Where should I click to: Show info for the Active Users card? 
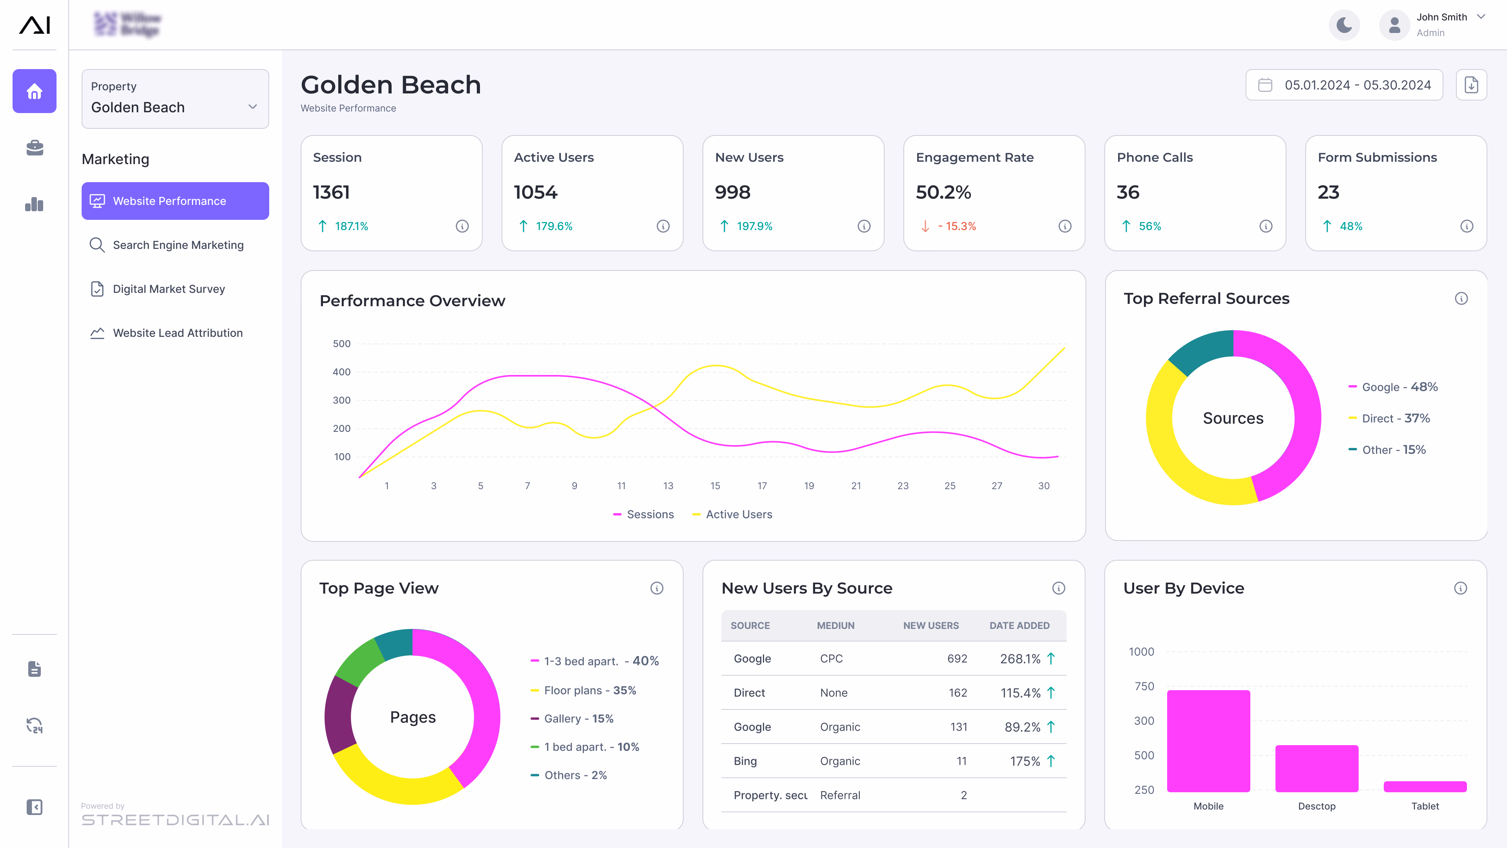click(663, 227)
